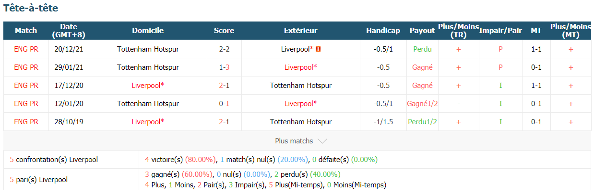Open Liverpool home team in 28/10/19 row
594x195 pixels.
click(148, 122)
